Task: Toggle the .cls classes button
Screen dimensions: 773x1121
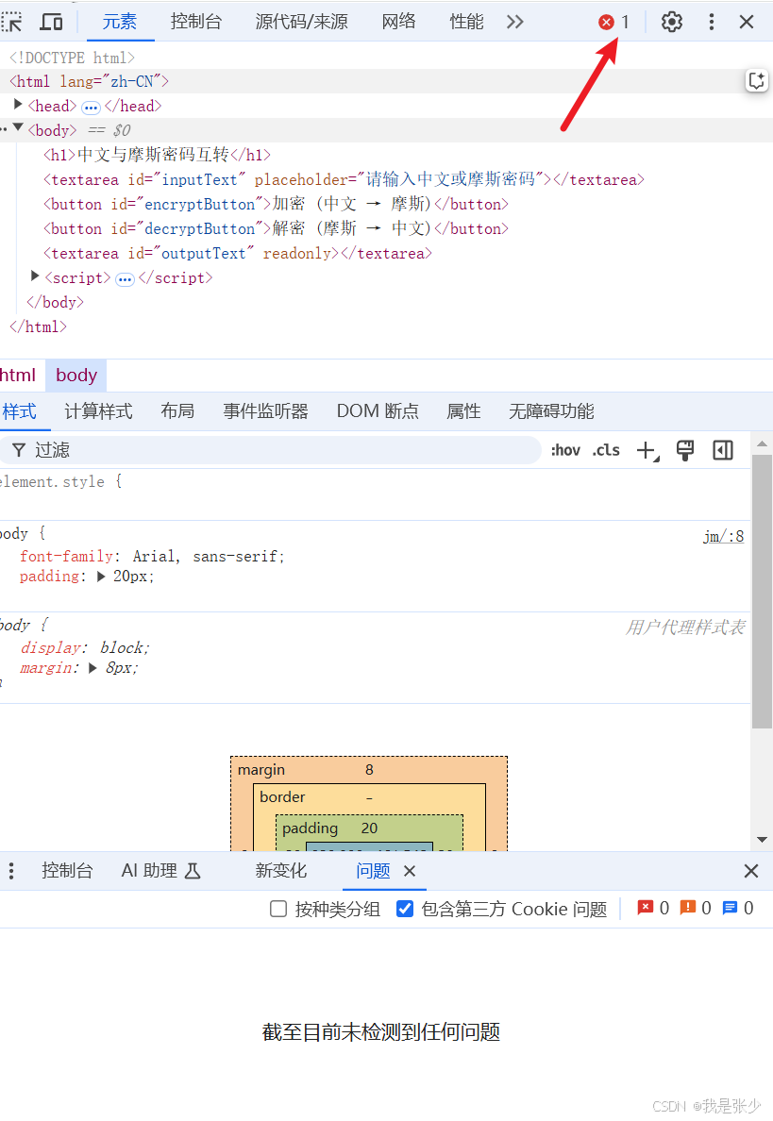Action: pos(606,450)
